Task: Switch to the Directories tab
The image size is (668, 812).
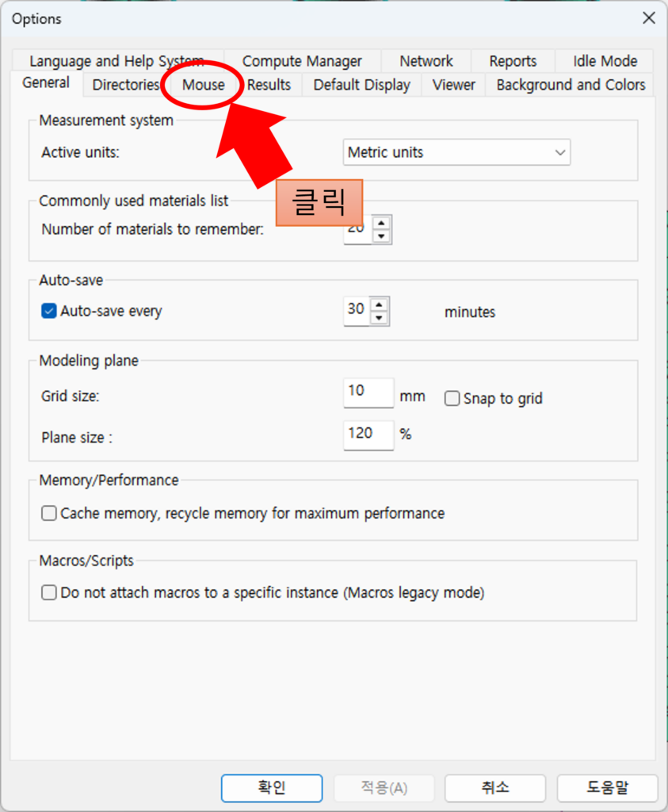Action: coord(125,85)
